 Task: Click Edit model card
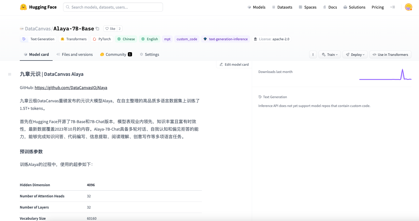[x=234, y=64]
